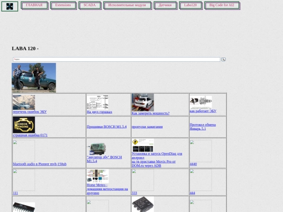Open the ГЛАВНАЯ menu item
The width and height of the screenshot is (283, 212).
pos(34,5)
